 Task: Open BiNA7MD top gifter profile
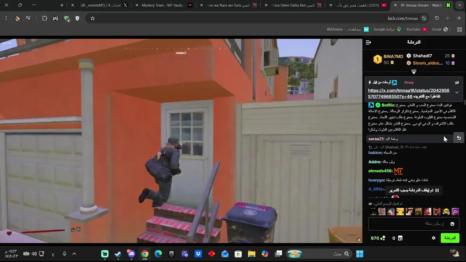pos(393,56)
